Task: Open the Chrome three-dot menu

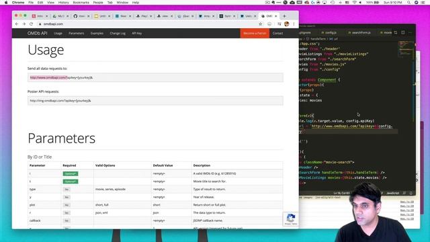Action: click(294, 24)
